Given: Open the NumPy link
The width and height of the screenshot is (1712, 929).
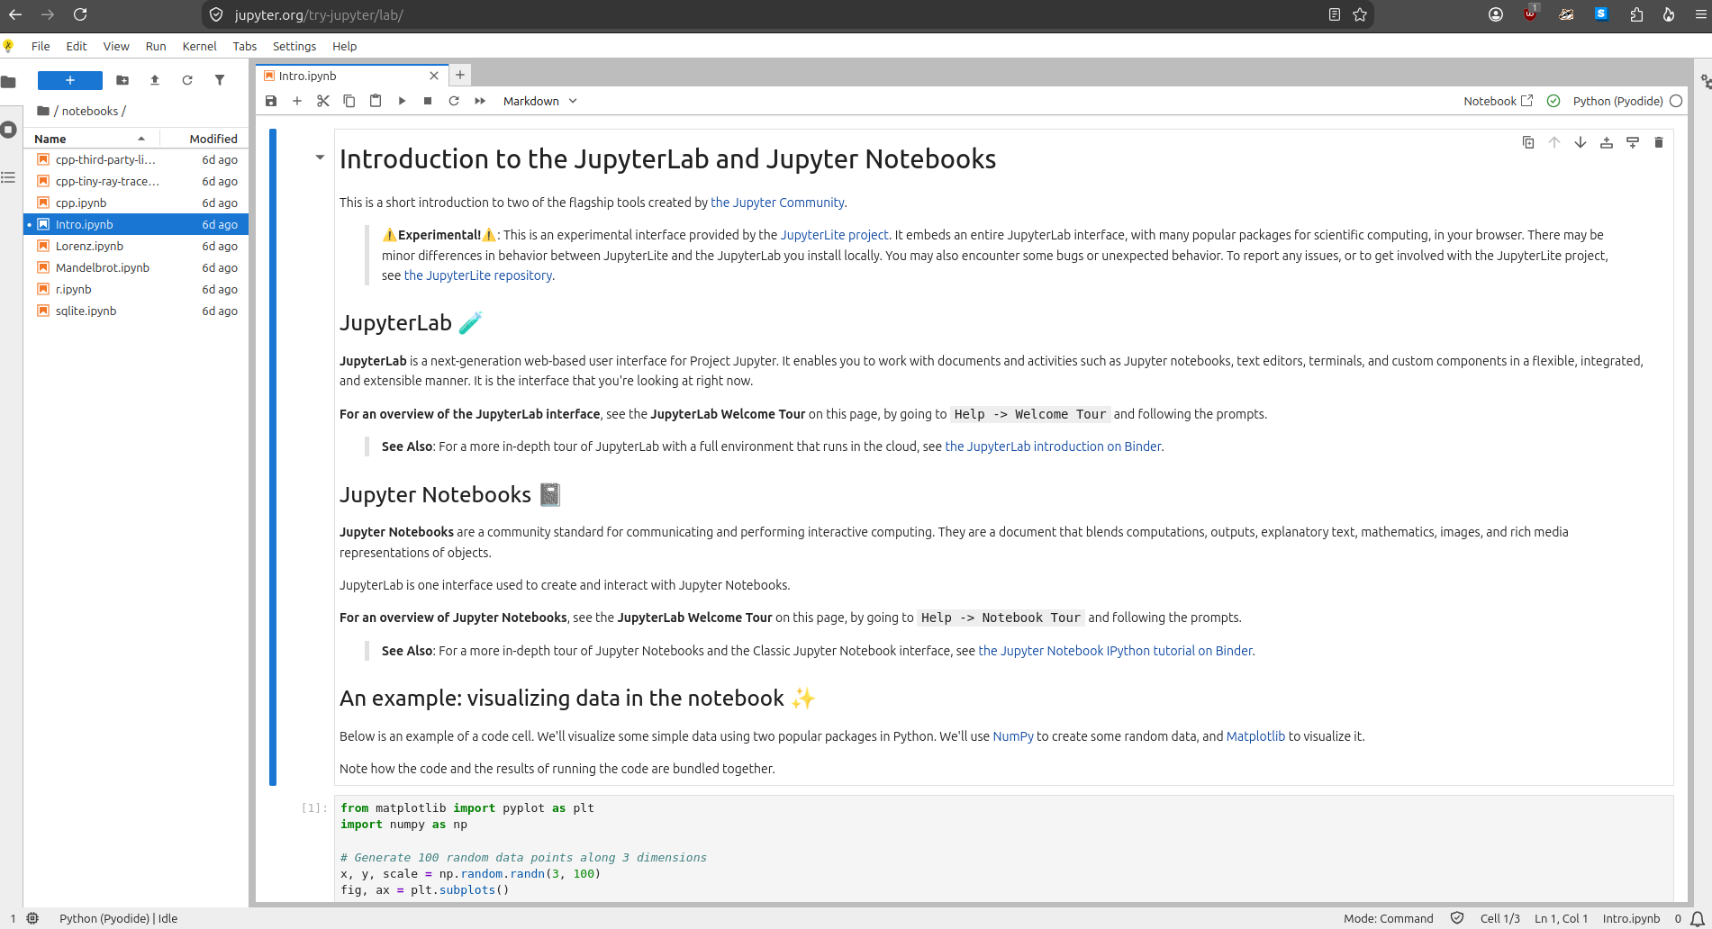Looking at the screenshot, I should tap(1013, 736).
